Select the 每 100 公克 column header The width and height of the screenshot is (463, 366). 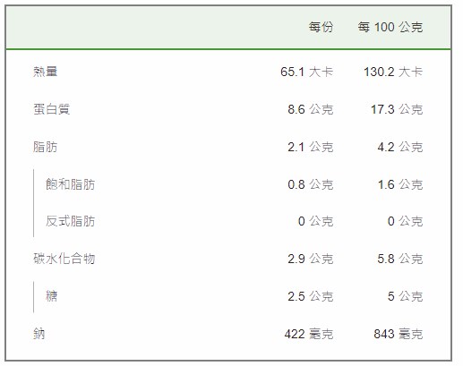coord(390,27)
